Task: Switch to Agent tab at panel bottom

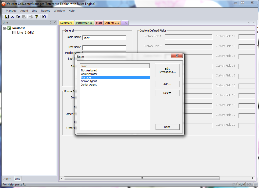Action: 7,179
